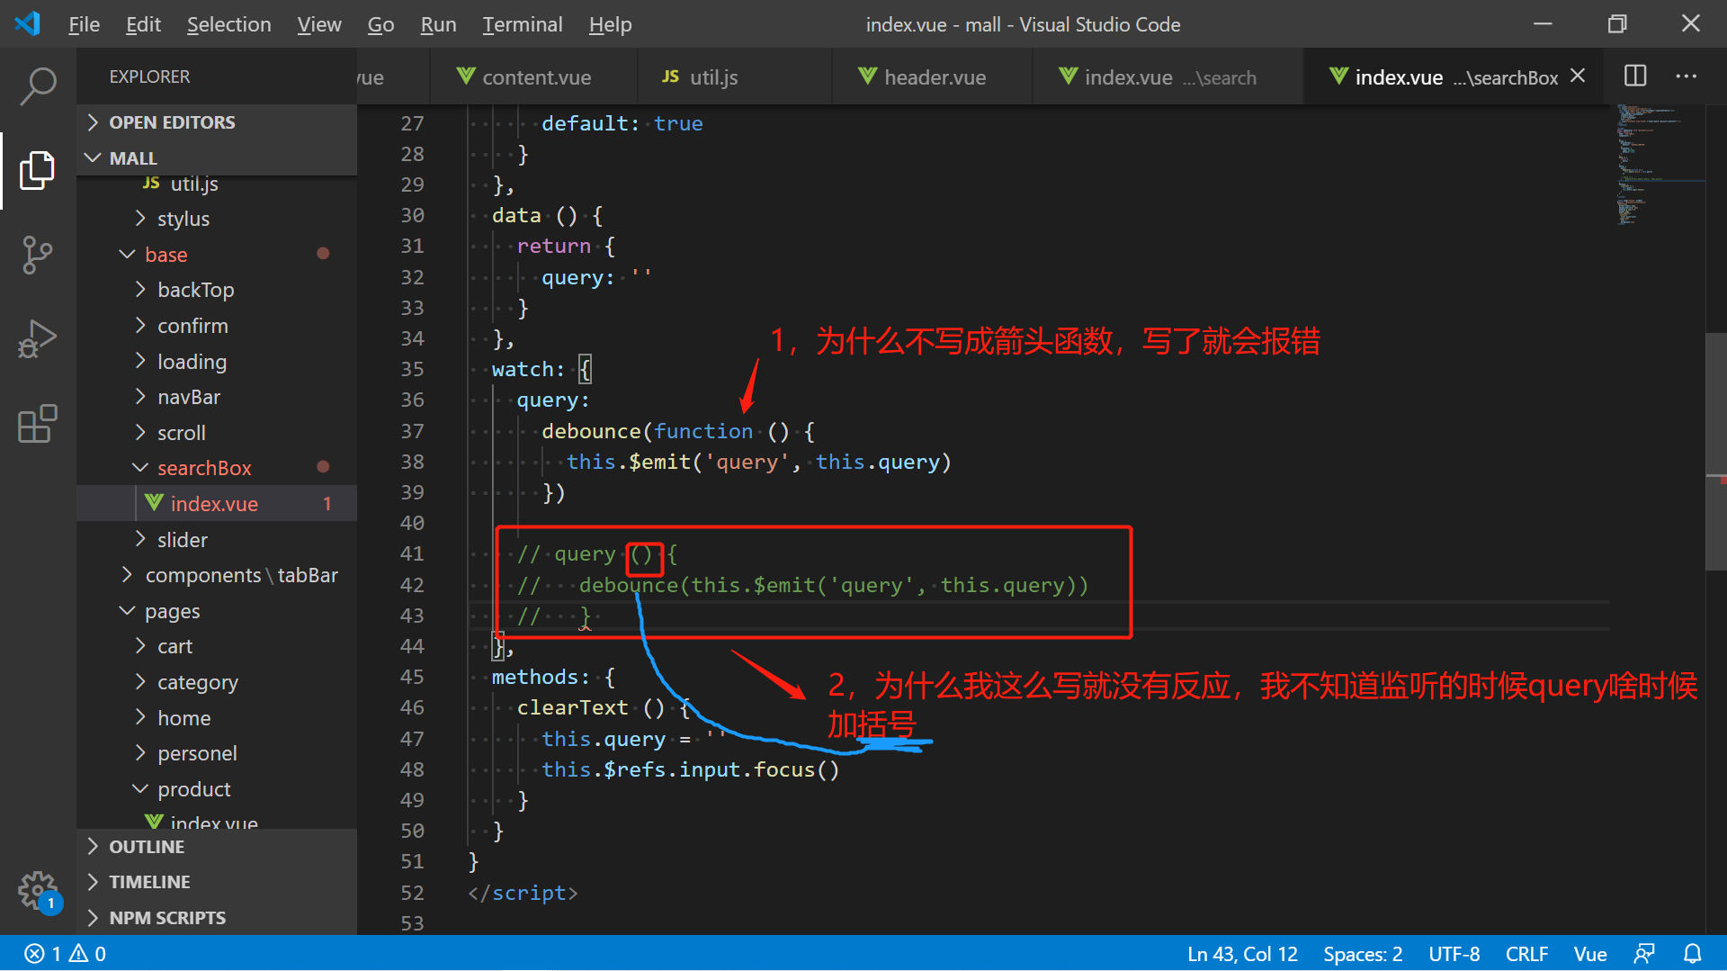1727x971 pixels.
Task: Click the Ln 43, Col 12 status
Action: tap(1242, 954)
